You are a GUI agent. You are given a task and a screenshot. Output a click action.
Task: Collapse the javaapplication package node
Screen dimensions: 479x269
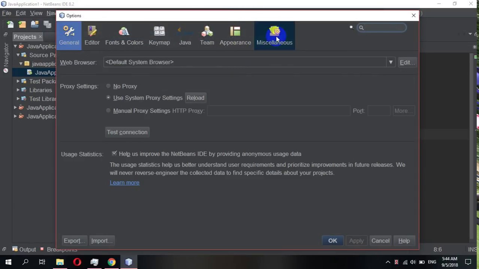(x=21, y=64)
